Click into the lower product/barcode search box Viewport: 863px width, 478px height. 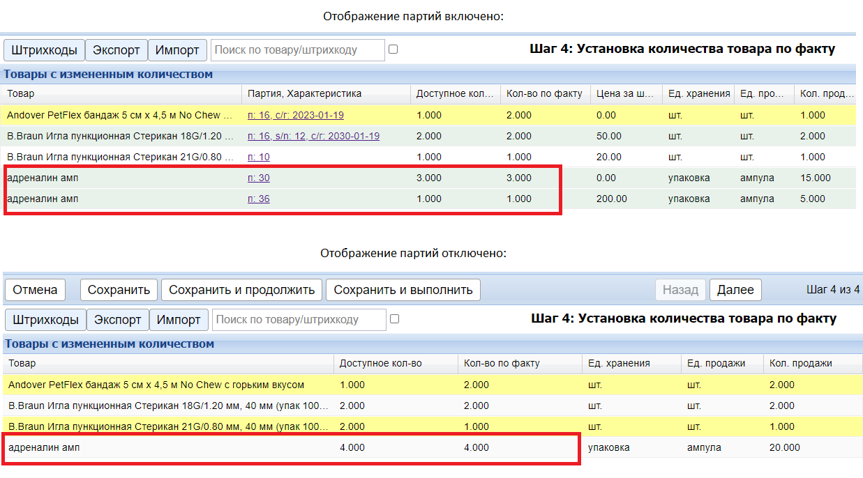(299, 320)
